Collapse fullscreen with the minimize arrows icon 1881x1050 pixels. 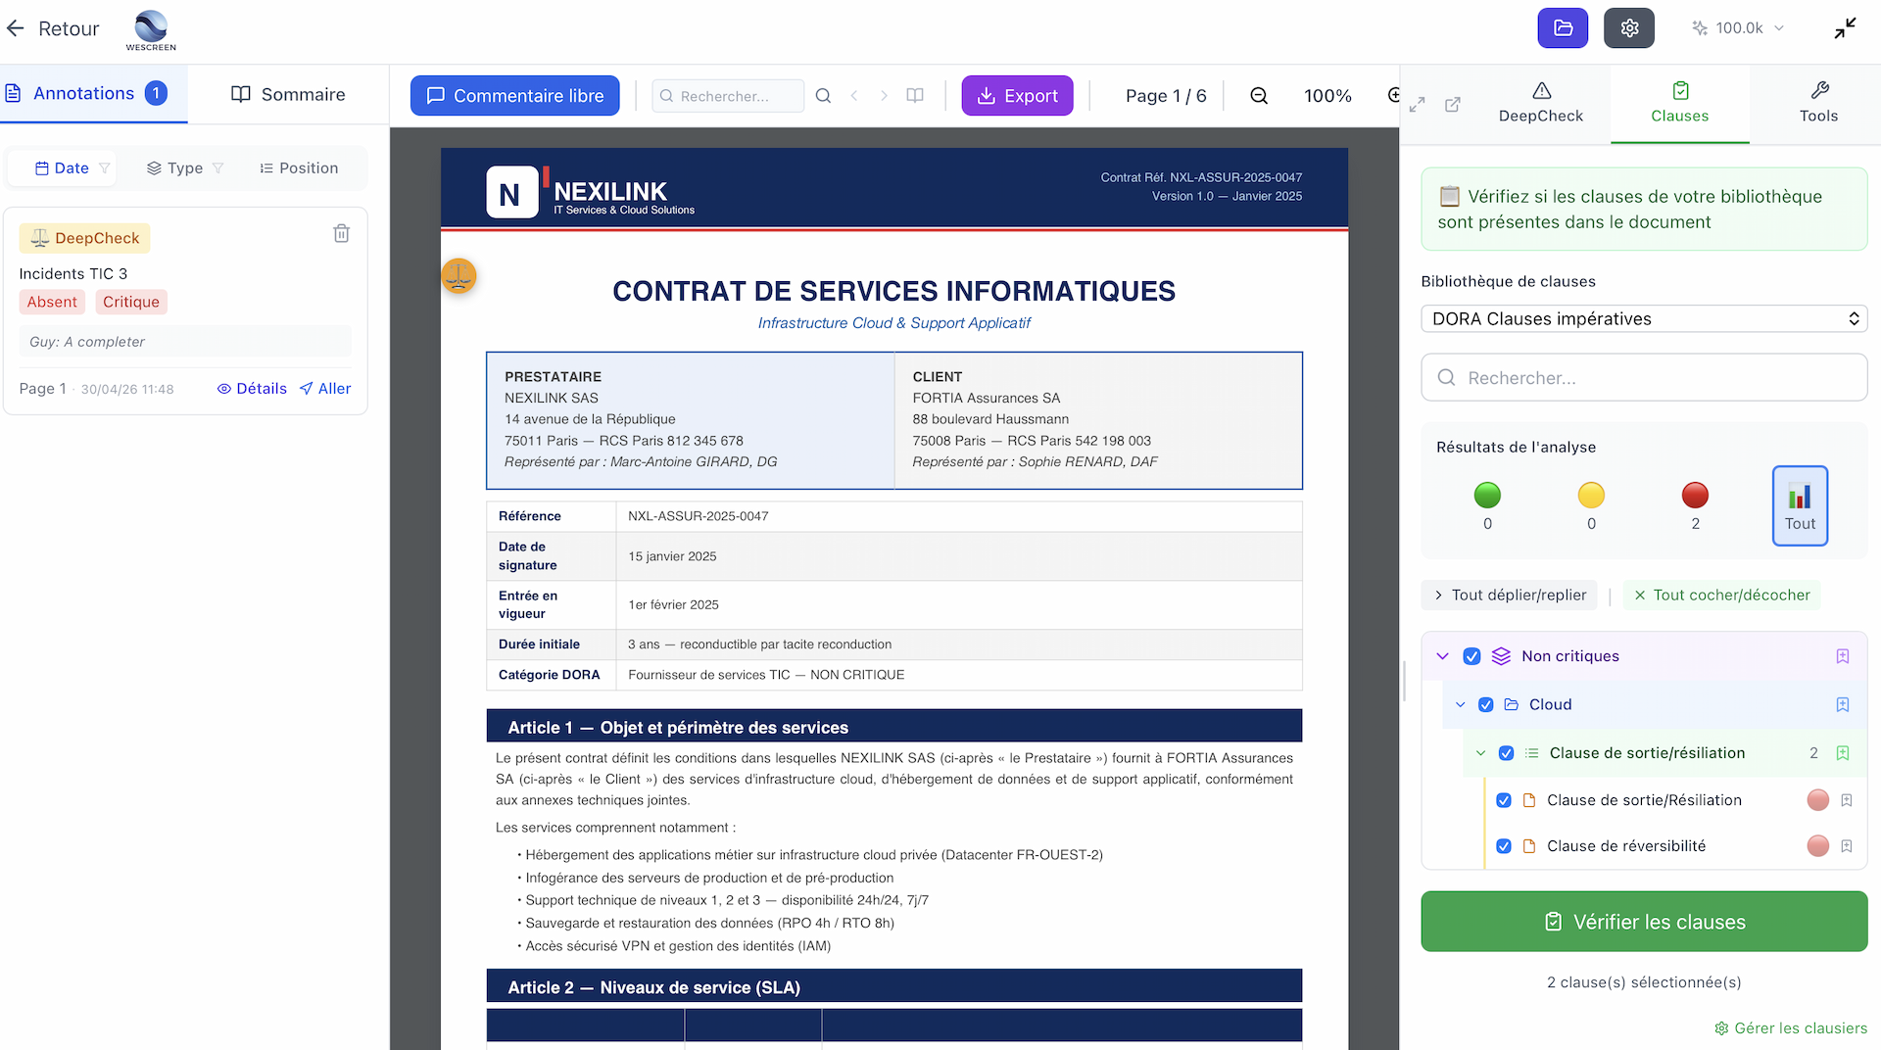(1846, 28)
